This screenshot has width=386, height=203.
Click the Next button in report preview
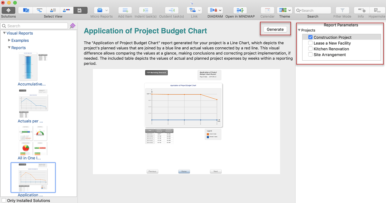[216, 171]
